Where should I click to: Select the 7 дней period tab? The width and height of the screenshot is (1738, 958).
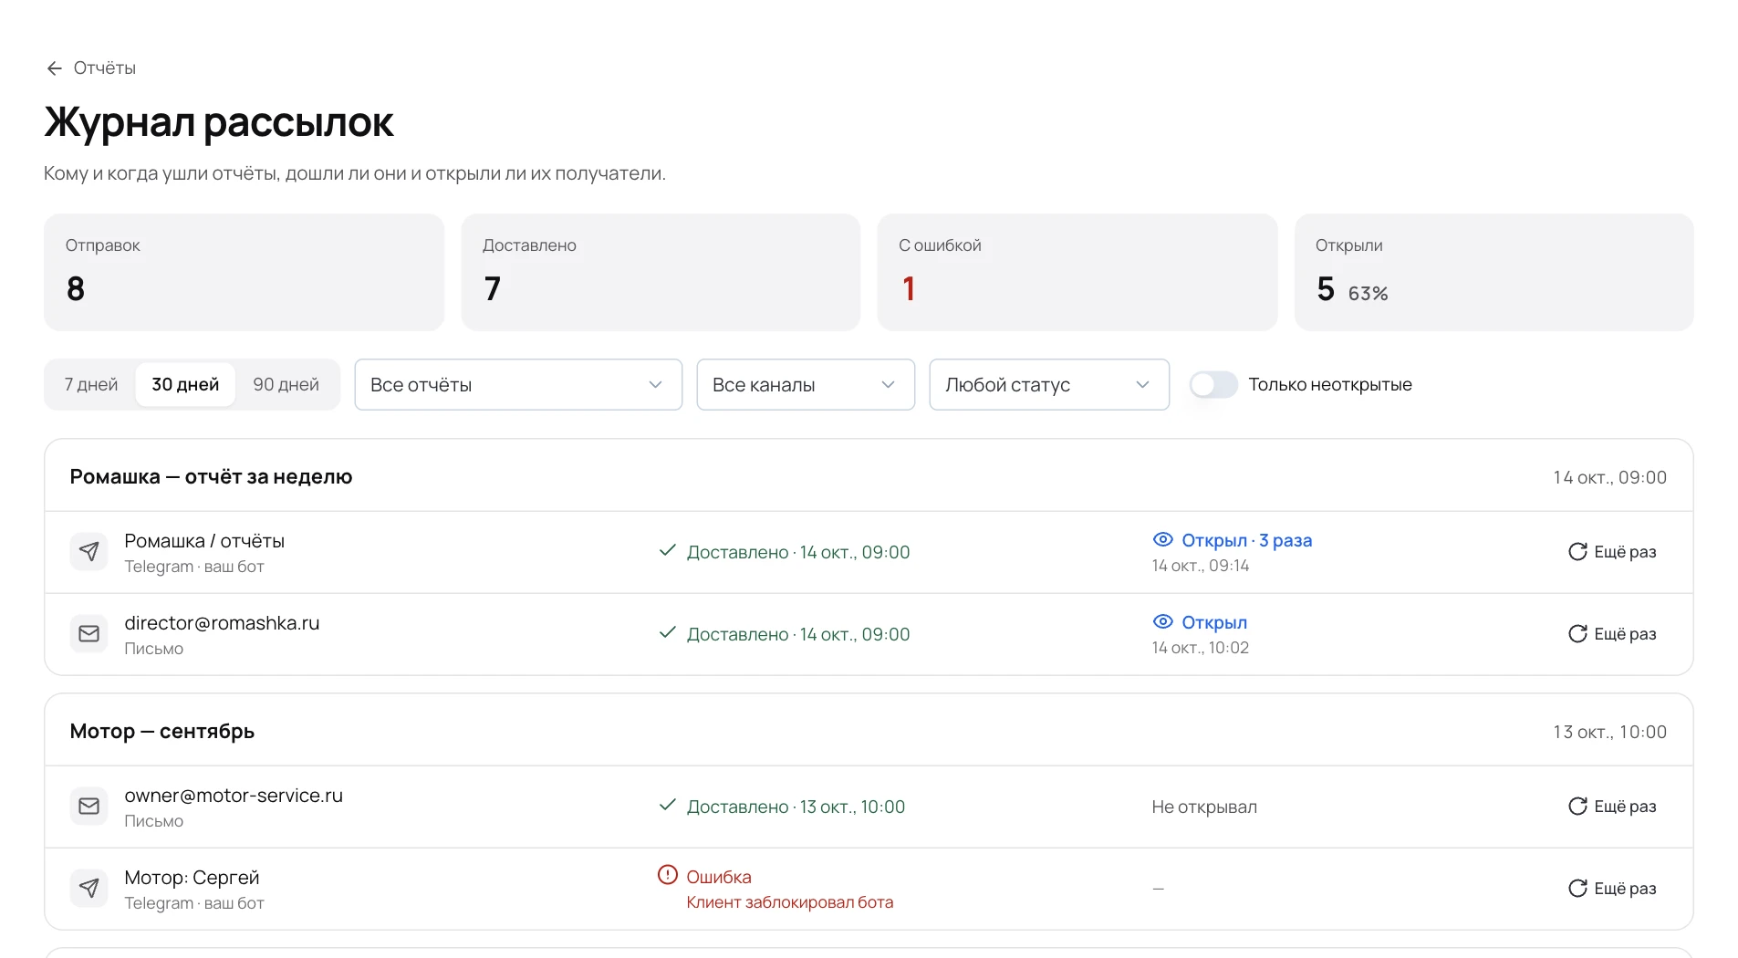(x=91, y=385)
